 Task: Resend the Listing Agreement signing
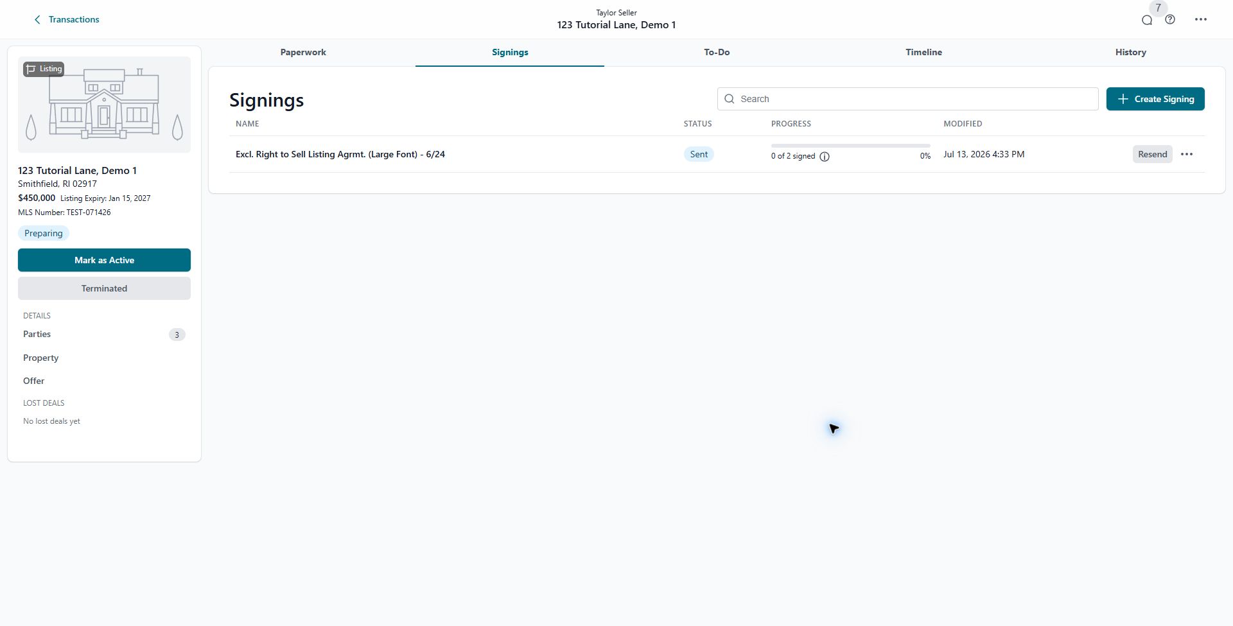(1152, 154)
